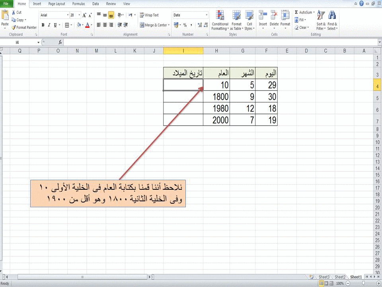Select column H header

216,51
